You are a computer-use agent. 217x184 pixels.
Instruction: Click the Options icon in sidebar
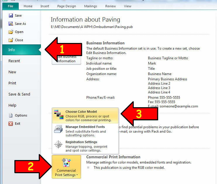[11, 115]
